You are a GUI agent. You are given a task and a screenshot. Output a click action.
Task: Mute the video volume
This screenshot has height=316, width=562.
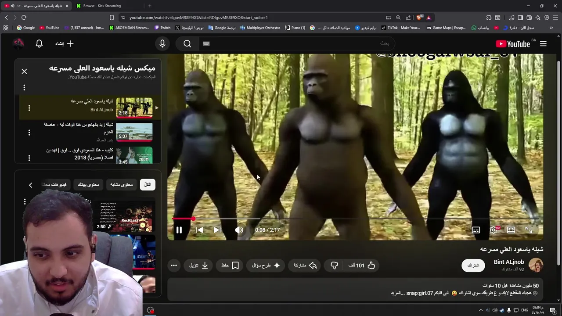[239, 230]
